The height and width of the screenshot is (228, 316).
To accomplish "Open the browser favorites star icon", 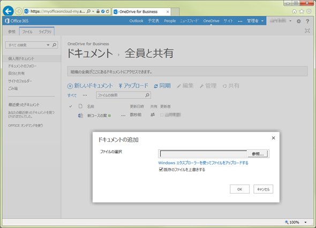I will pos(302,11).
